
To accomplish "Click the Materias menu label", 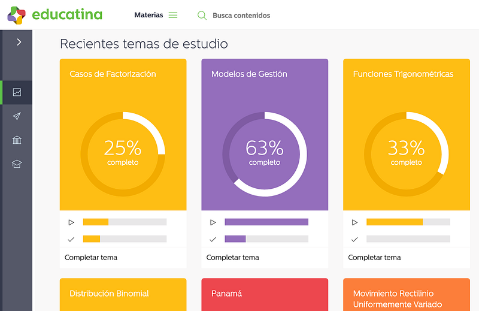I will click(x=148, y=15).
